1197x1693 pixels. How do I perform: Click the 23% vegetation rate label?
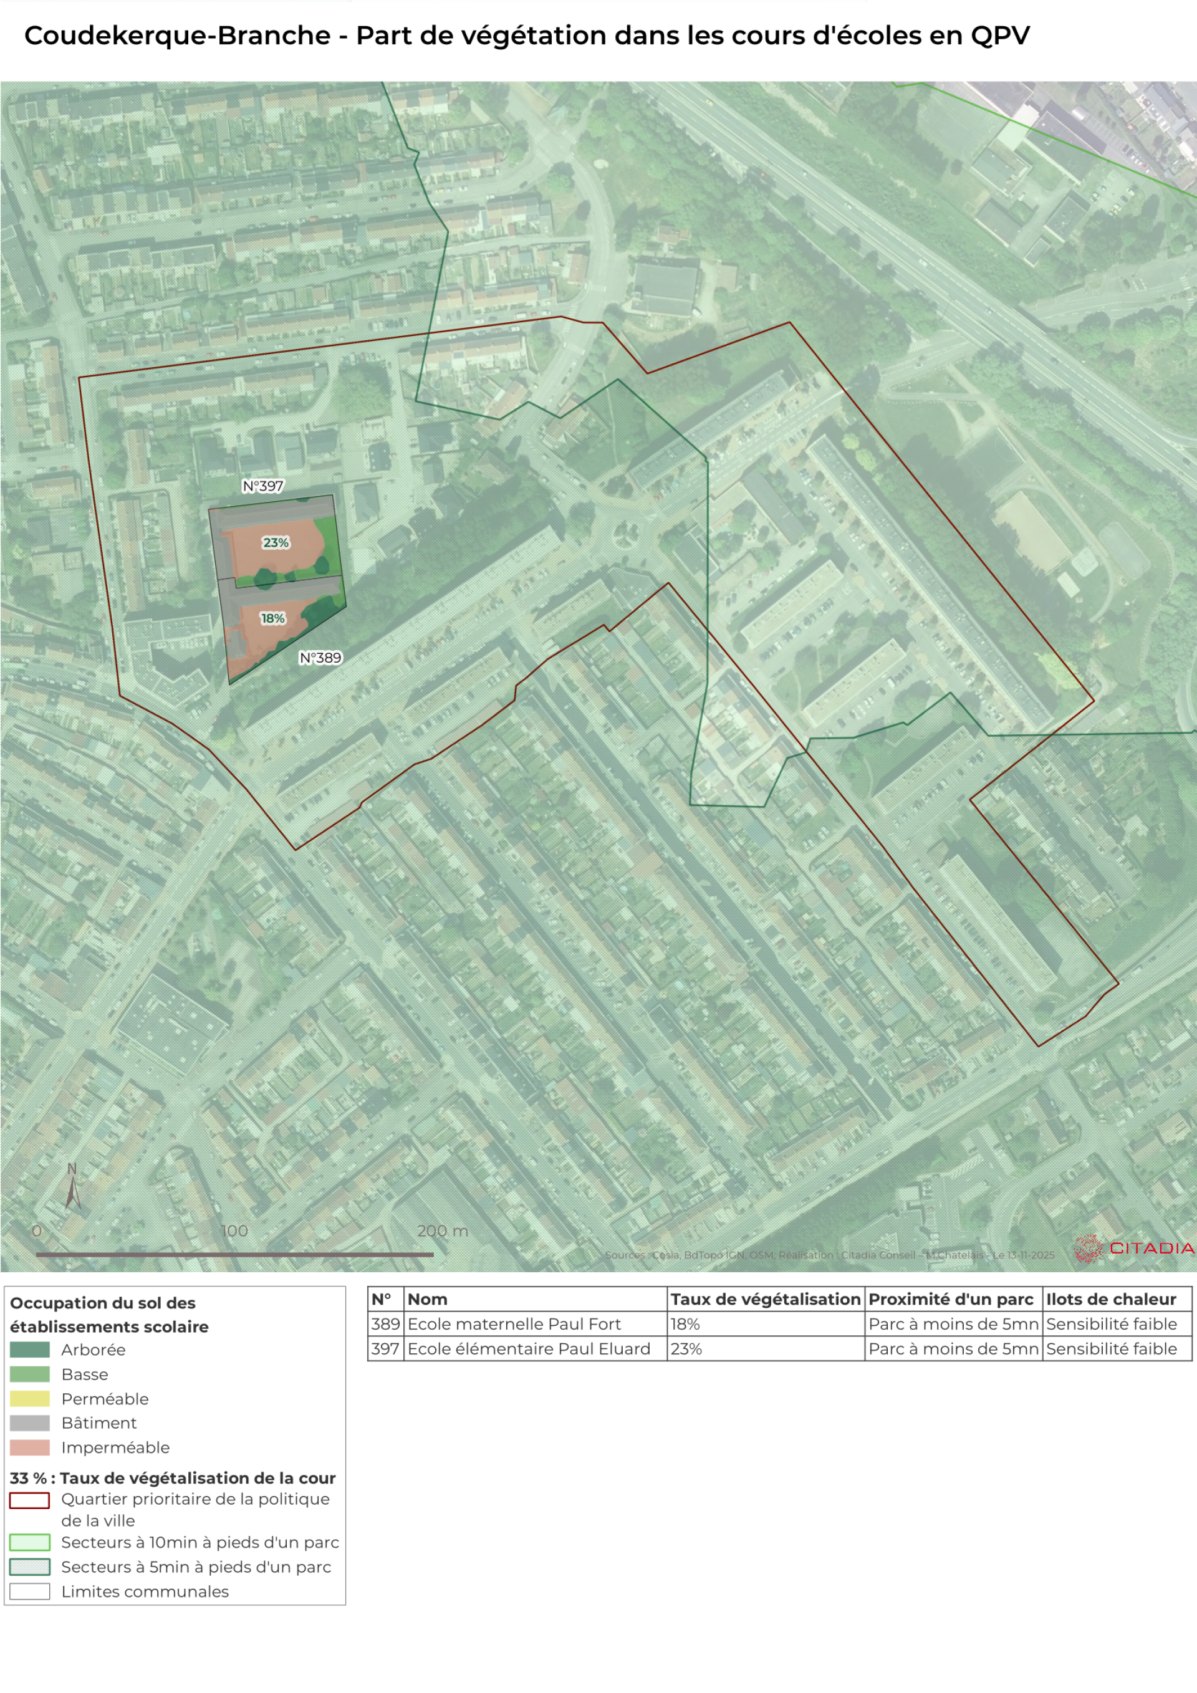[276, 543]
